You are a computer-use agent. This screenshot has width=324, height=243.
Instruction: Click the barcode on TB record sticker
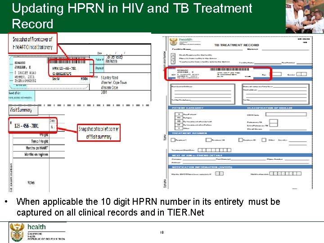click(x=229, y=69)
